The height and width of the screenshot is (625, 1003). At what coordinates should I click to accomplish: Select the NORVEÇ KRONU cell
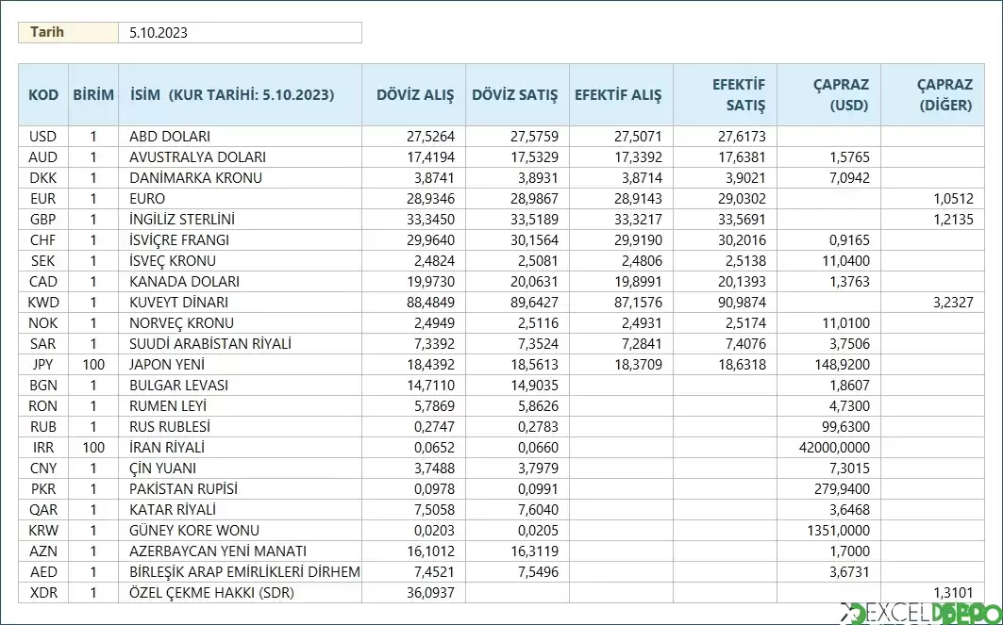point(240,323)
